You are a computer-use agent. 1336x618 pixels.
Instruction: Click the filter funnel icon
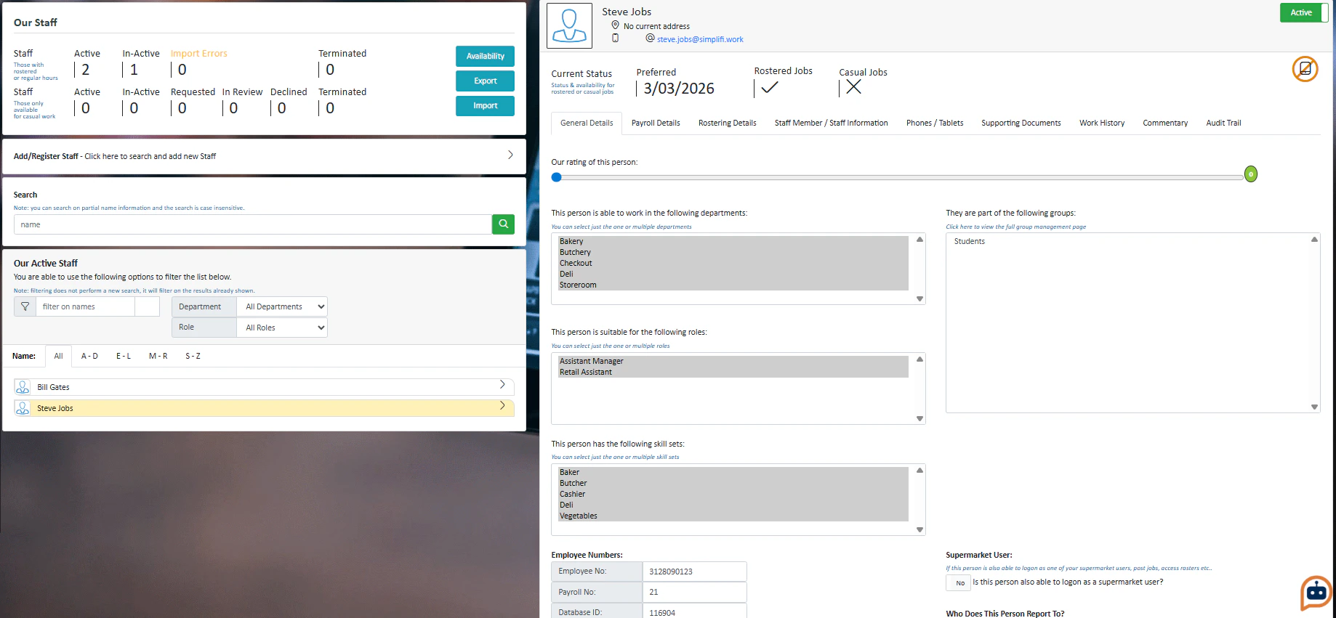25,306
